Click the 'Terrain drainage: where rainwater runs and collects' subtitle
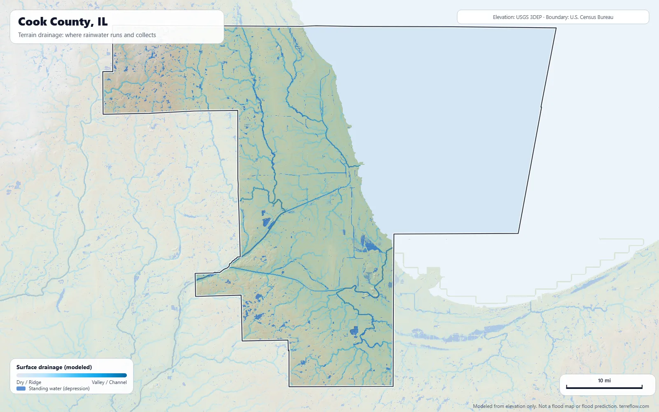The image size is (659, 412). (87, 35)
